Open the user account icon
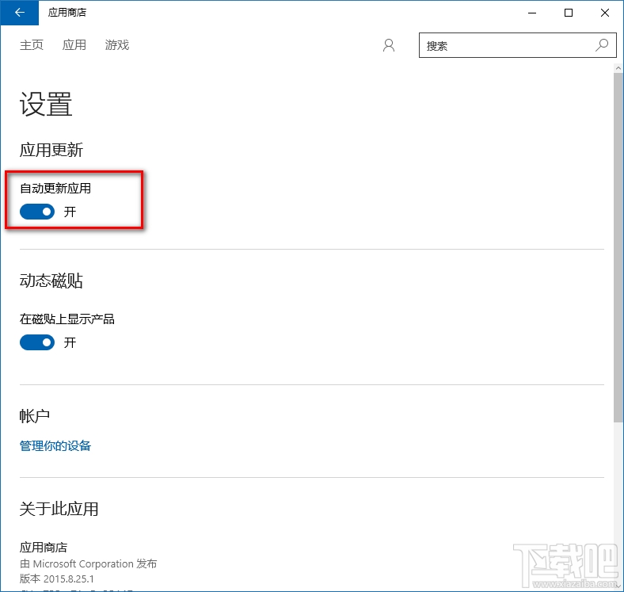Screen dimensions: 624x592 tap(388, 46)
